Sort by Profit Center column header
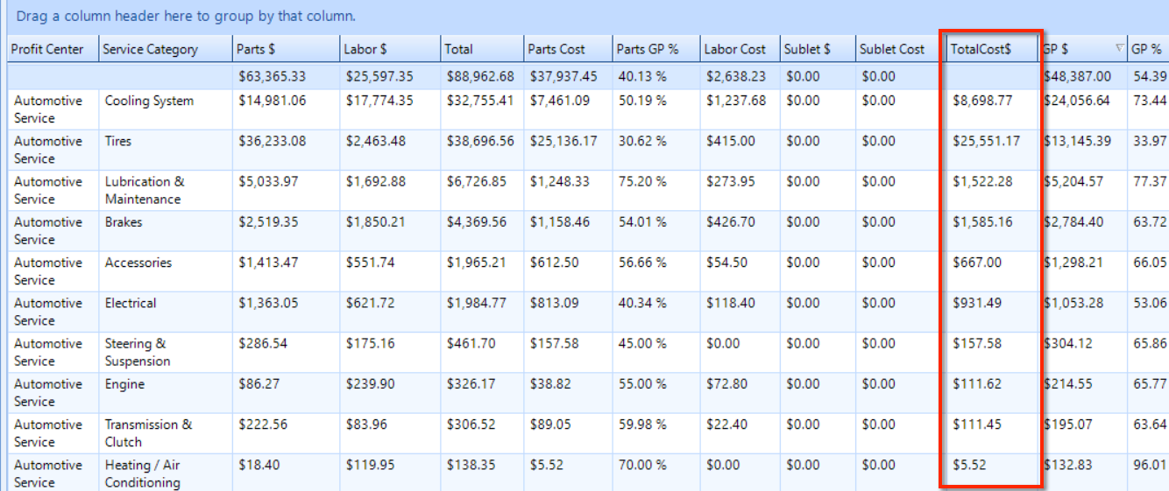Screen dimensions: 1169x491 click(x=53, y=49)
